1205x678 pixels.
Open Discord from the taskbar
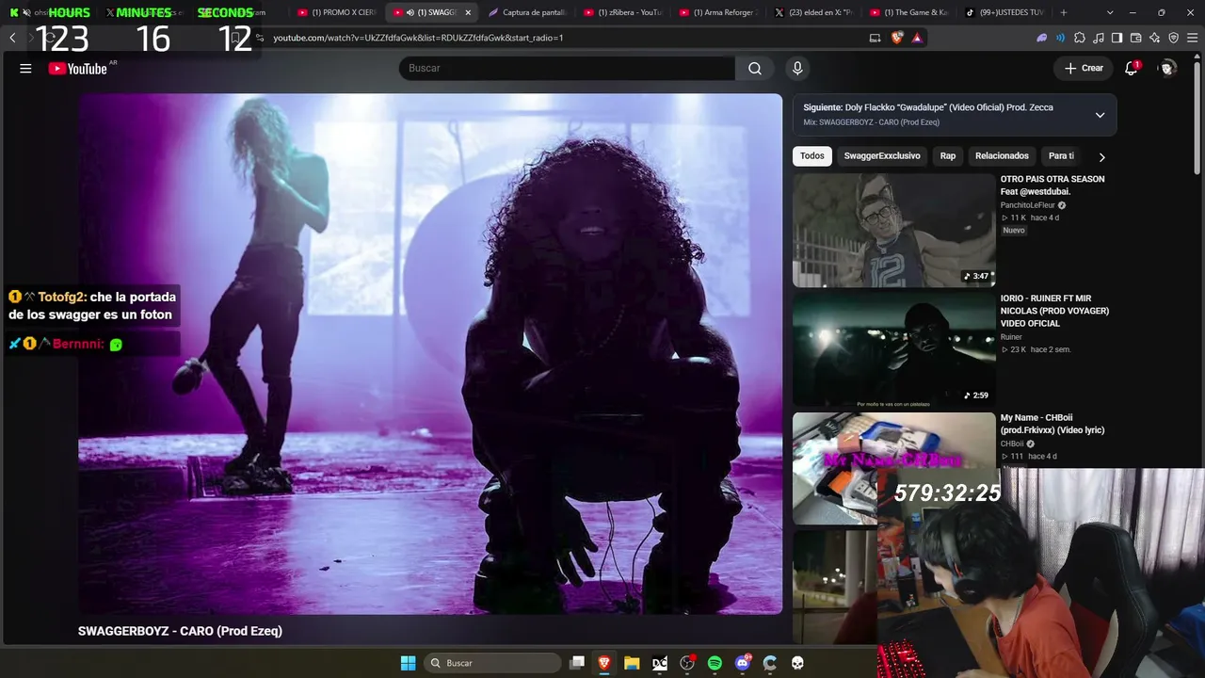coord(743,663)
